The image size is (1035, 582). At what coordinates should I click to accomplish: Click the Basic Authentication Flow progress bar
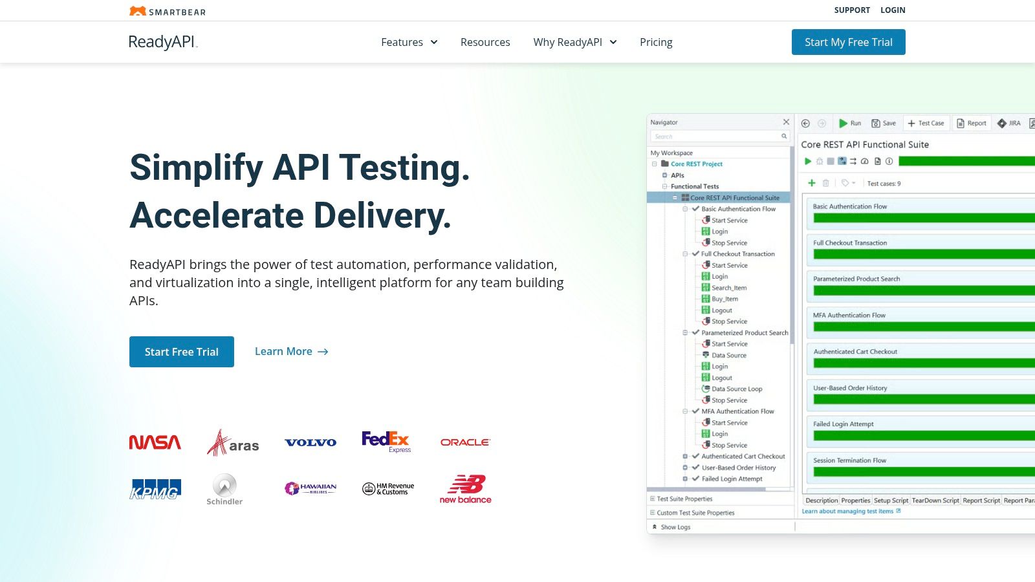[x=924, y=219]
